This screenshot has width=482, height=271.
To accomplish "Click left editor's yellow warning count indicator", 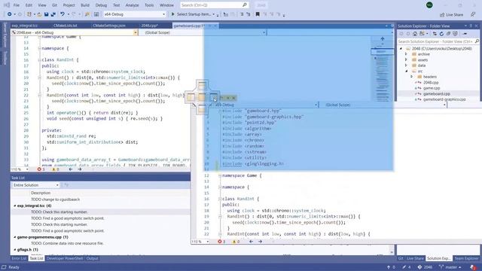I will tap(55, 169).
